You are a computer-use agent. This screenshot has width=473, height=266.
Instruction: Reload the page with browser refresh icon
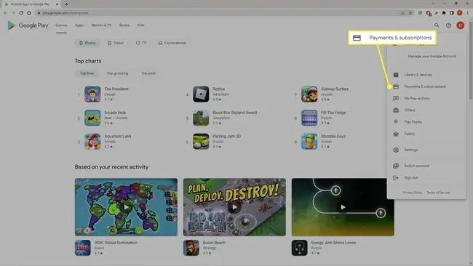point(21,12)
